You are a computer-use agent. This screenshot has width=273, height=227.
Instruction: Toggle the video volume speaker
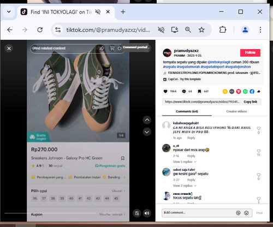click(147, 213)
